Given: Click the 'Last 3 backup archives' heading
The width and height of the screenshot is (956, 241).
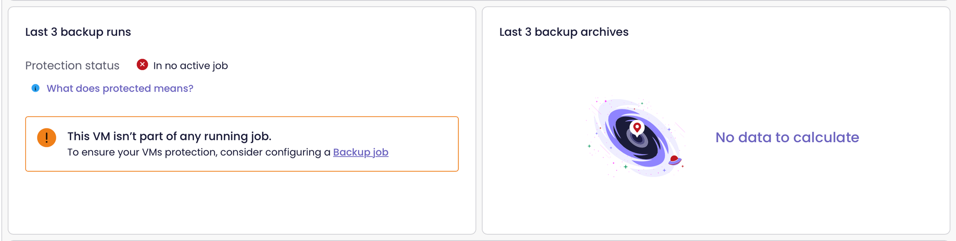Looking at the screenshot, I should click(x=564, y=32).
